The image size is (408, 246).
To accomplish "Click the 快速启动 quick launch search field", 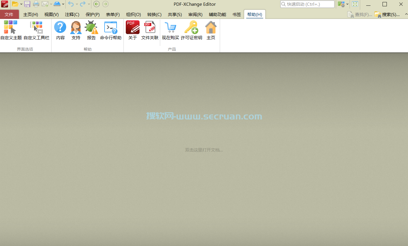I will (307, 4).
